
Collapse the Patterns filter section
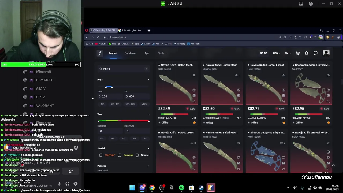point(148,166)
